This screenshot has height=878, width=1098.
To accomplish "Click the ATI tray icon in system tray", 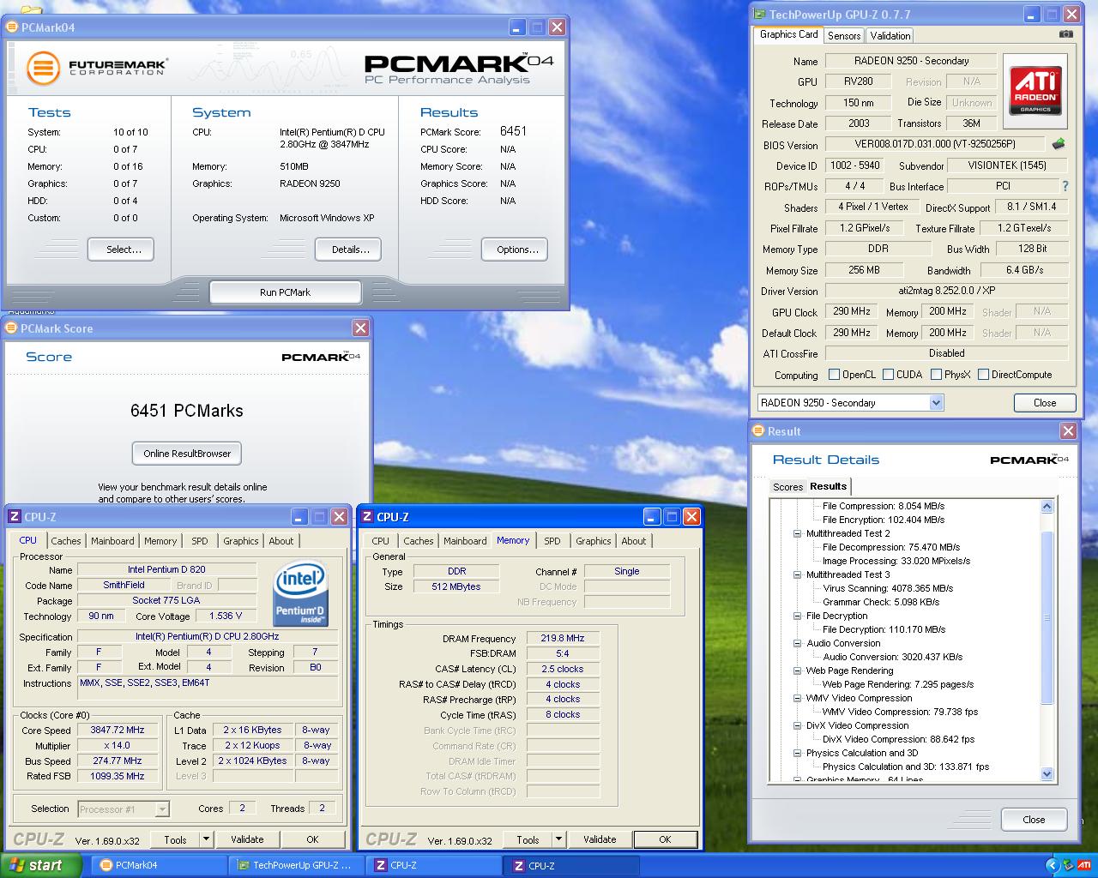I will 1083,865.
